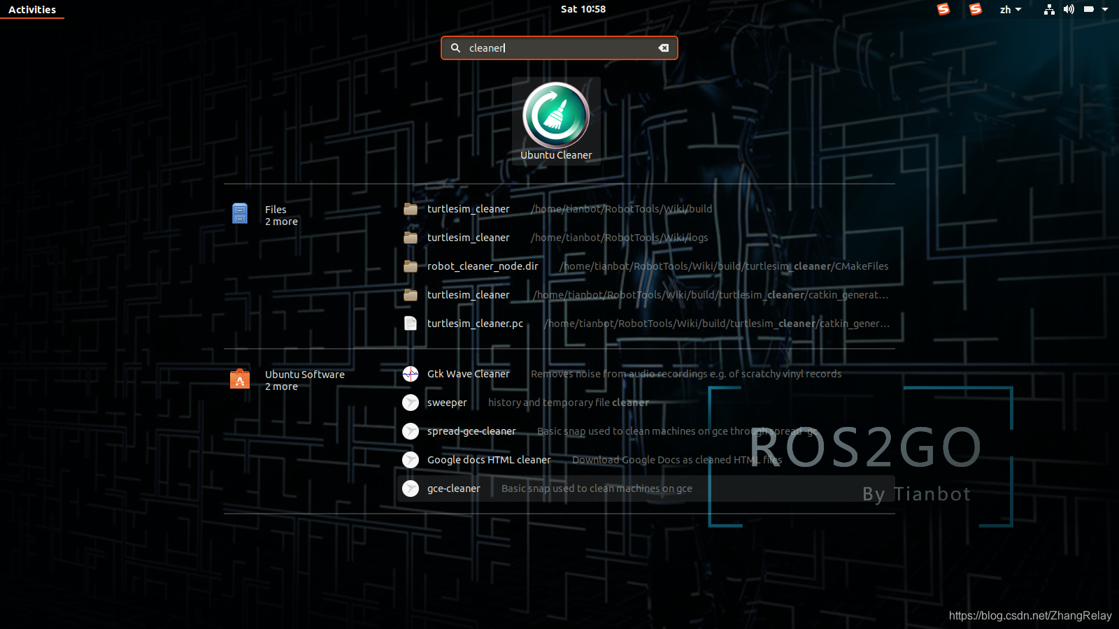Click description 'history and temporary file cleaner'
The image size is (1119, 629).
[568, 403]
